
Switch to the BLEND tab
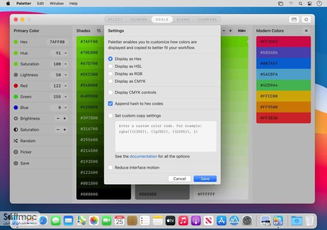[x=183, y=19]
